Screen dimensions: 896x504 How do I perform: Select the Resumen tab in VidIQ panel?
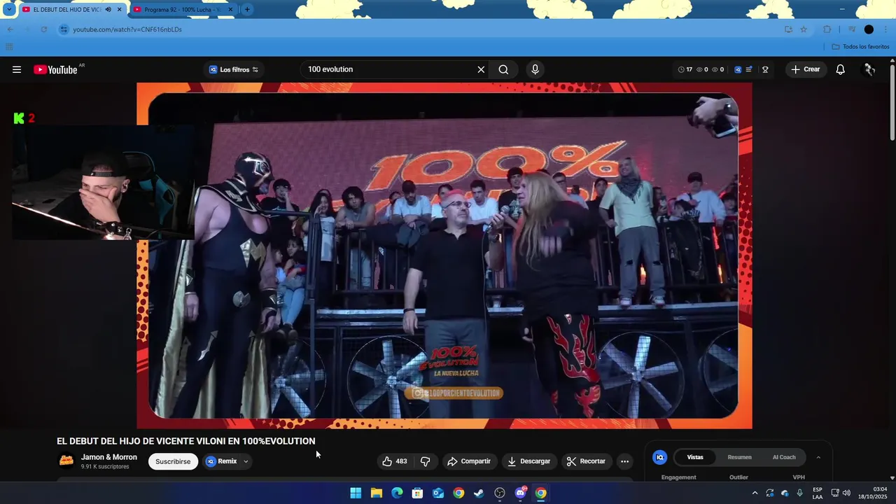739,457
